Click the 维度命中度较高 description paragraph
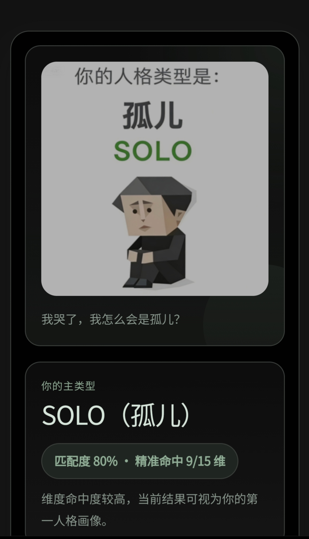Image resolution: width=309 pixels, height=539 pixels. pyautogui.click(x=149, y=510)
